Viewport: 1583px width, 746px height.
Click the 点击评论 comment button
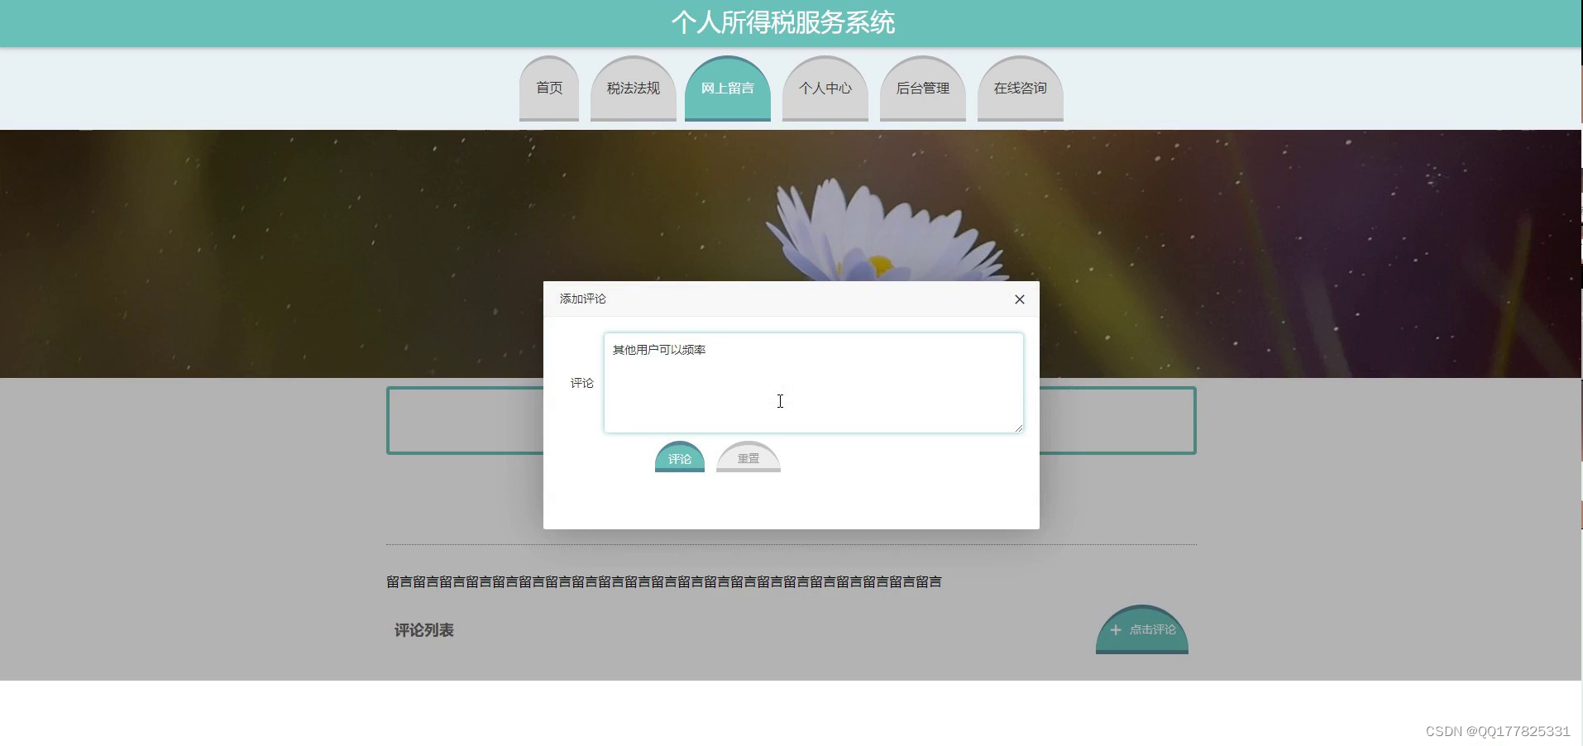(1142, 629)
